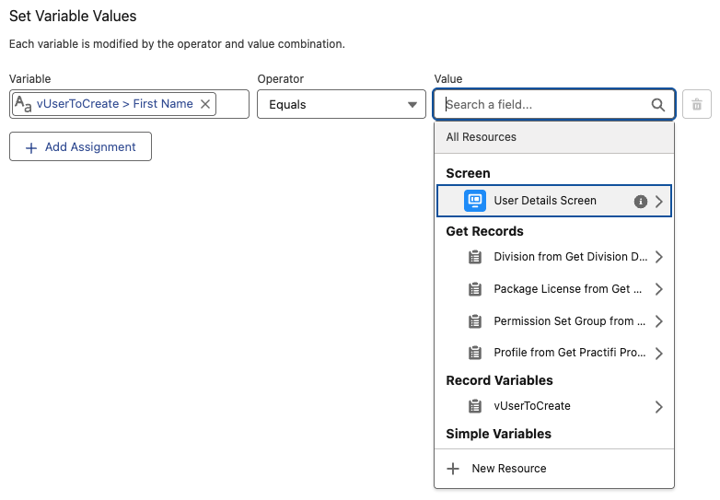The image size is (720, 500).
Task: Click the Add Assignment button
Action: [80, 146]
